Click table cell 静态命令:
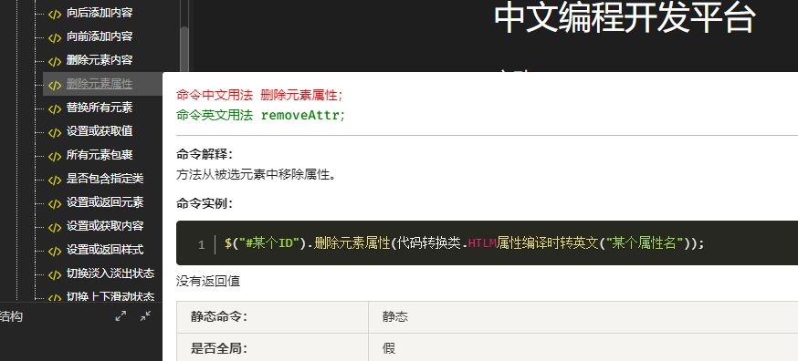The width and height of the screenshot is (798, 361). [272, 317]
